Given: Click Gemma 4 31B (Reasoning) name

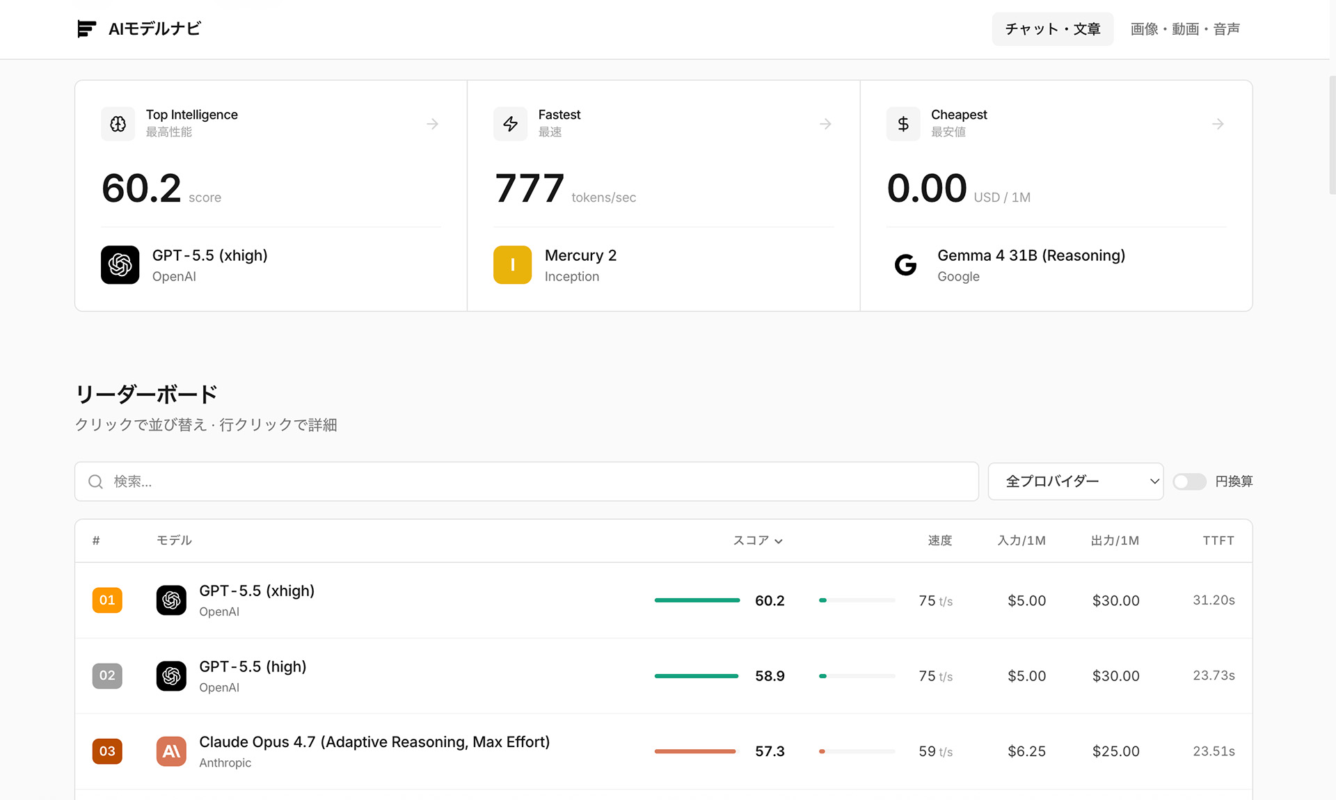Looking at the screenshot, I should (1031, 255).
